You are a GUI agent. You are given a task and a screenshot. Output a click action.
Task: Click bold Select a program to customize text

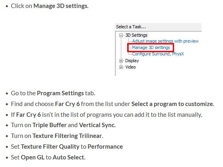click(173, 104)
